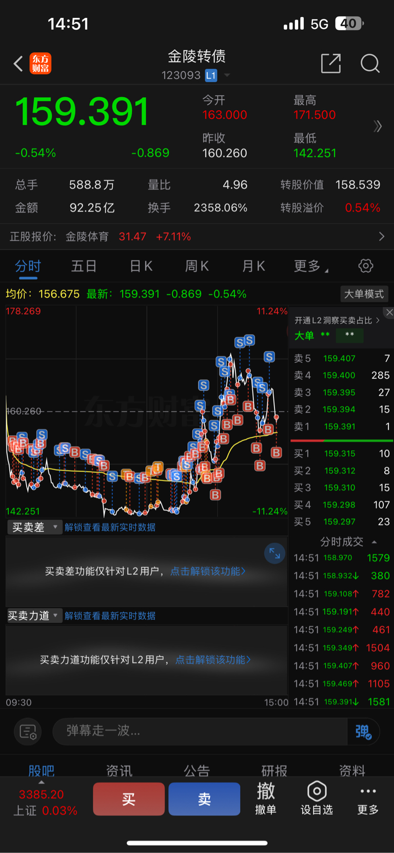
Task: Select the 买2 order at 159.312
Action: [342, 470]
